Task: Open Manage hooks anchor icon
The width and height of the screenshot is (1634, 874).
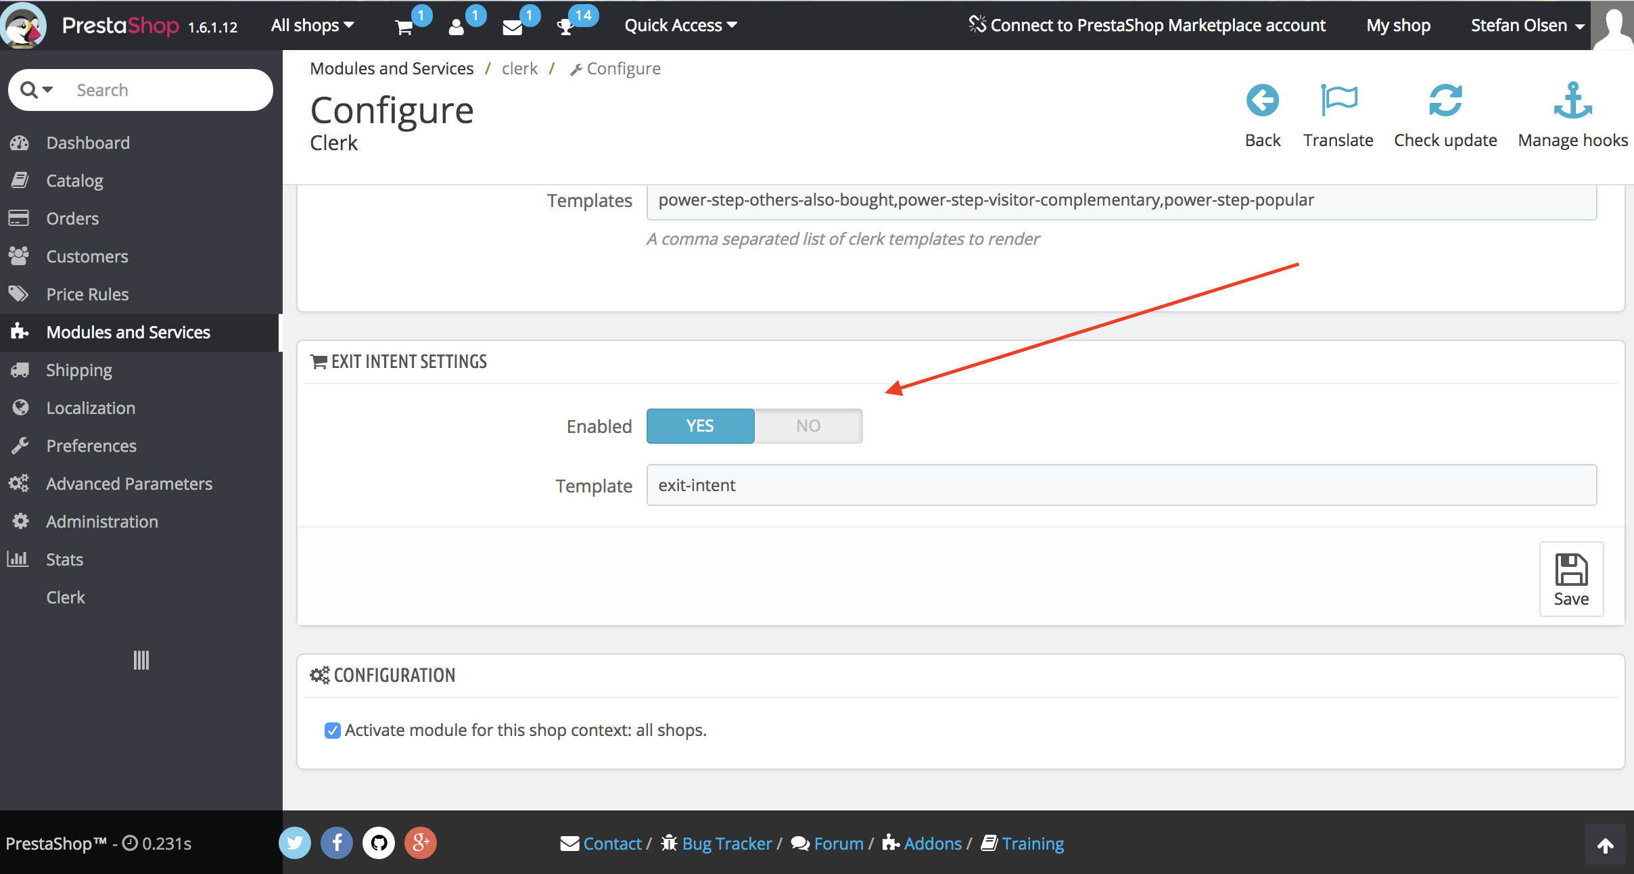Action: [1572, 101]
